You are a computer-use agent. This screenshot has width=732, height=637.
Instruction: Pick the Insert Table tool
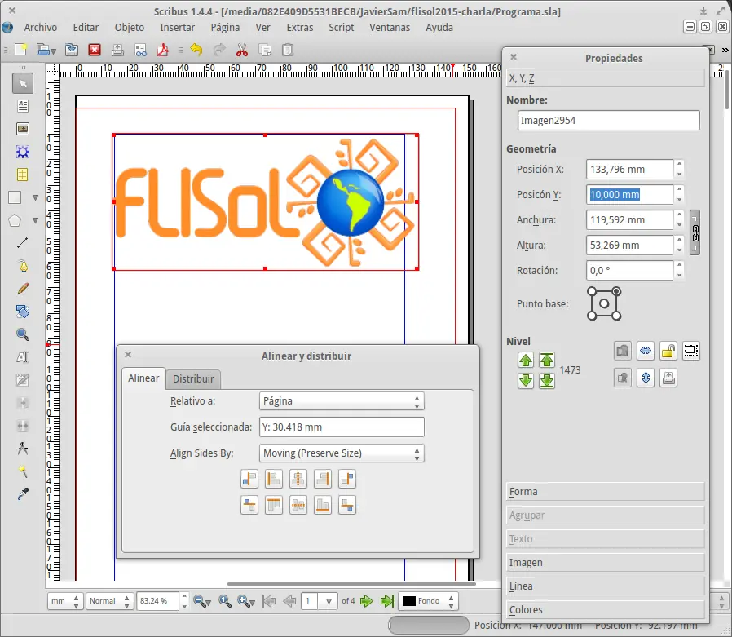(x=22, y=175)
